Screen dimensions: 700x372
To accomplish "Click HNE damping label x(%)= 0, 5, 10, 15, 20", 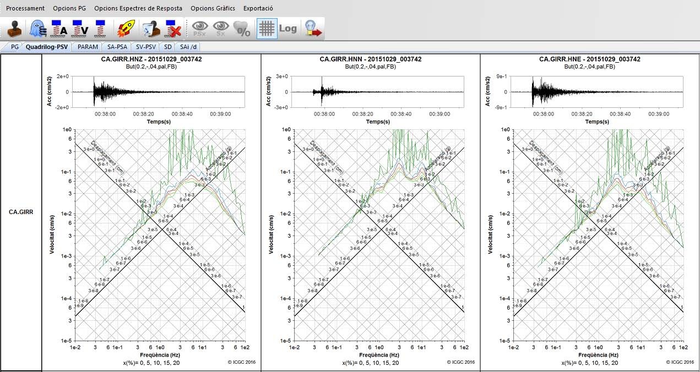I will pyautogui.click(x=589, y=363).
